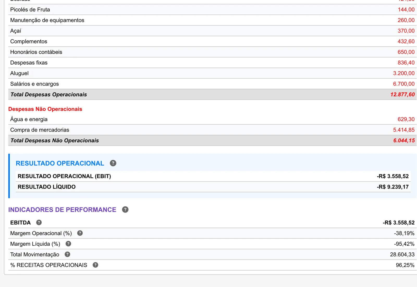Select the Aluguel amount 3.200,00
Screen dimensions: 417x287
pyautogui.click(x=404, y=73)
